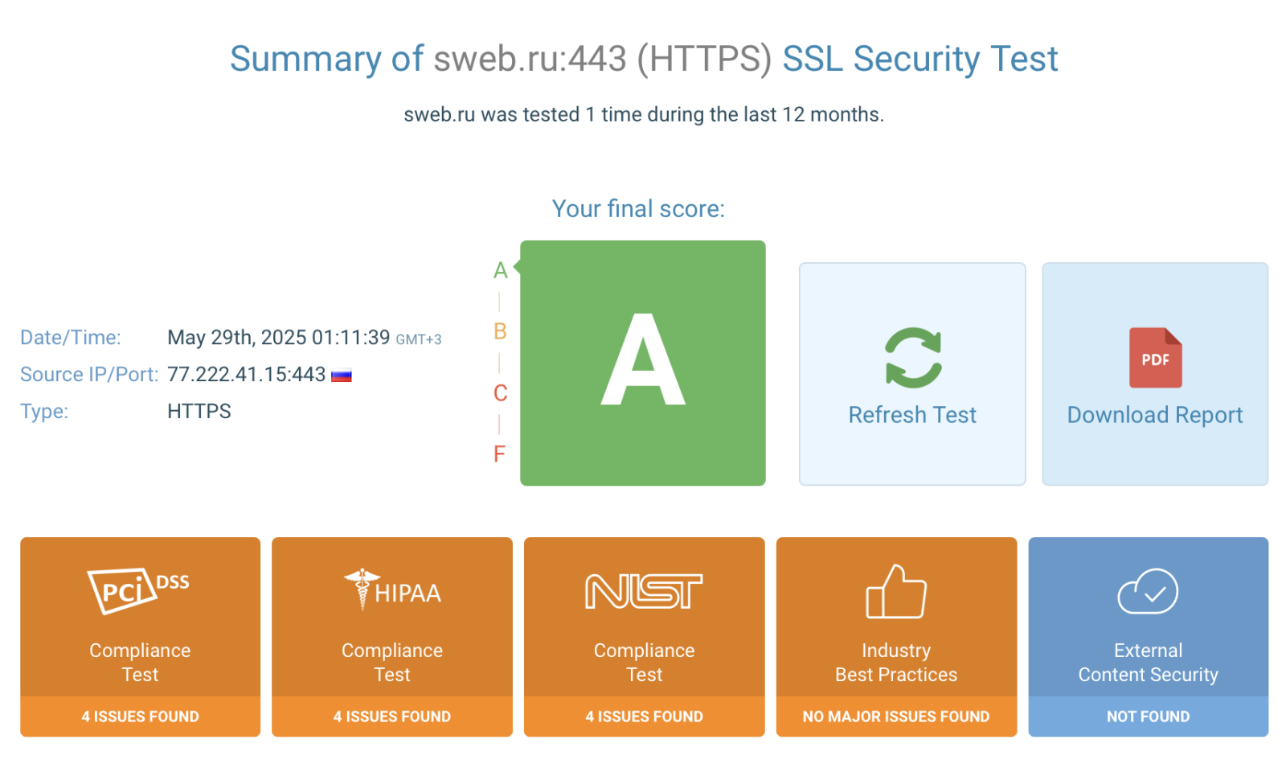The image size is (1286, 764).
Task: Jump to No Major Issues Found section
Action: (895, 717)
